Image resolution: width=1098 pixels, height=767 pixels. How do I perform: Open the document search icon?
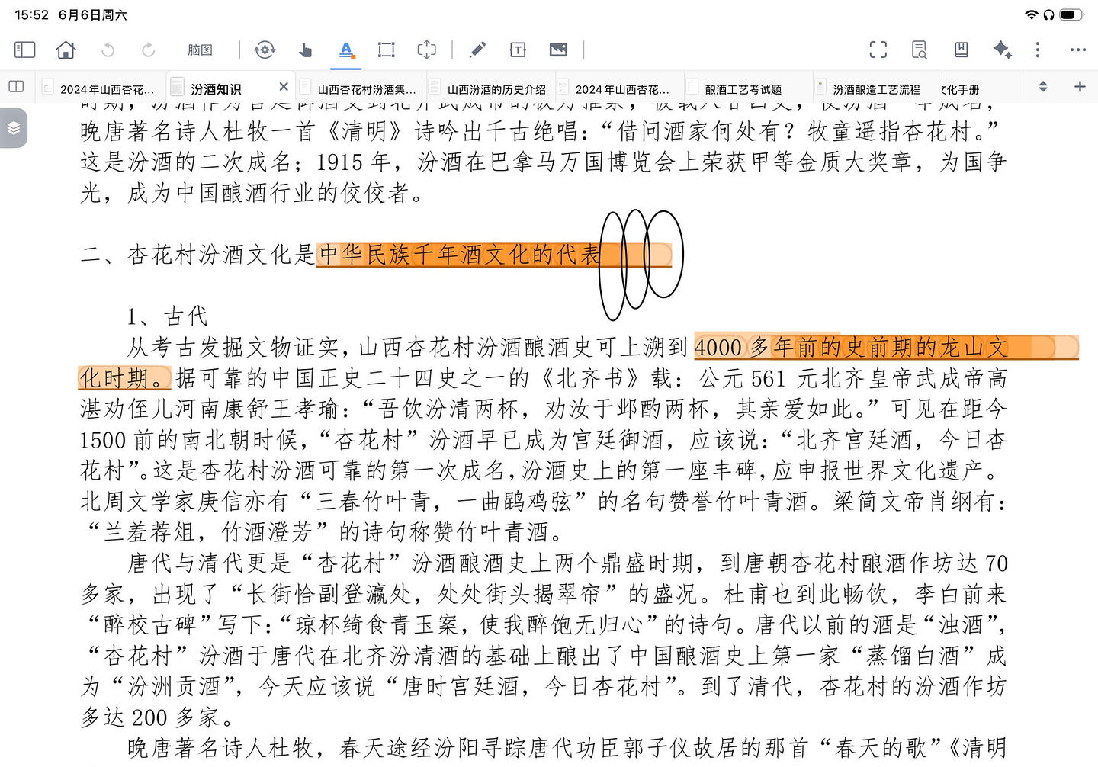coord(920,50)
